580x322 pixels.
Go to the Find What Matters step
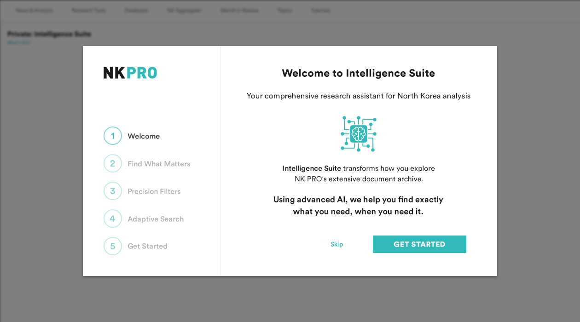coord(159,164)
